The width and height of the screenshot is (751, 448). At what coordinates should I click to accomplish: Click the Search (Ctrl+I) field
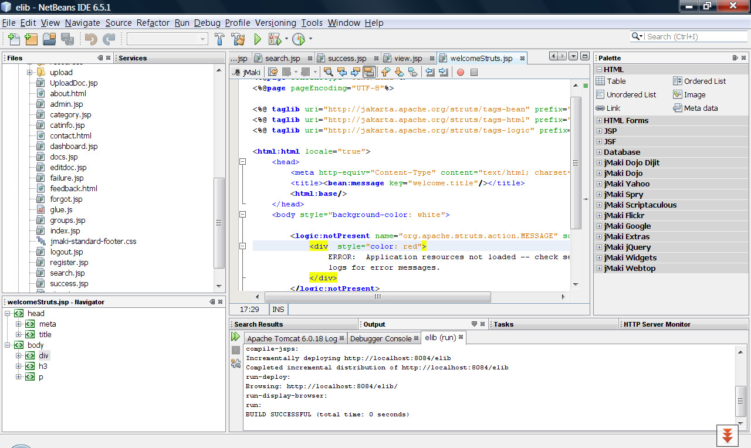click(689, 36)
